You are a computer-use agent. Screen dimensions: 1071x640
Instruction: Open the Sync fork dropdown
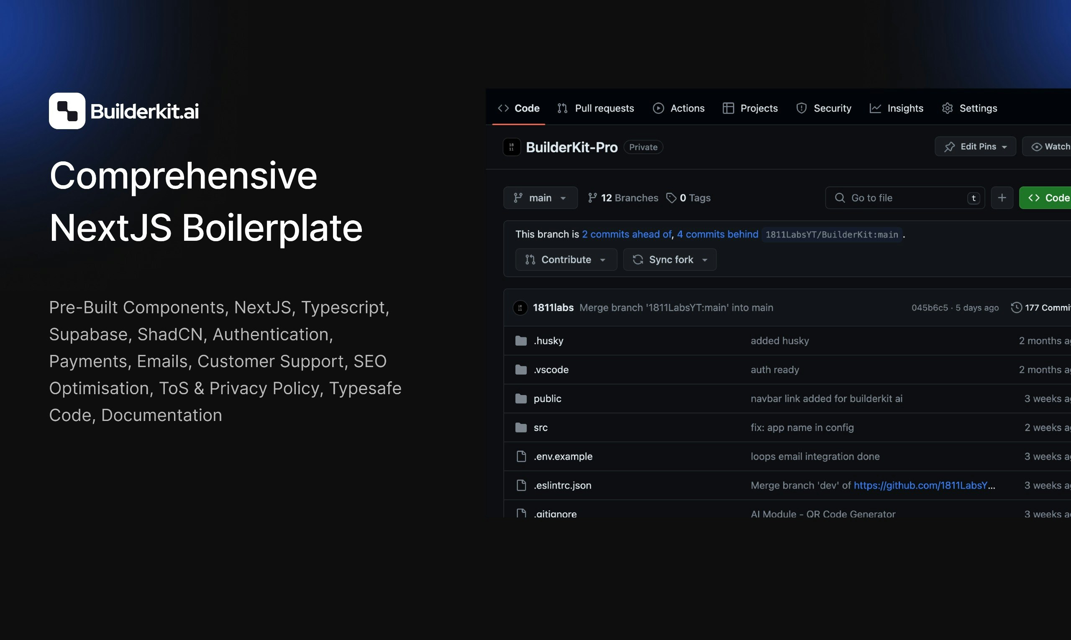(x=669, y=260)
